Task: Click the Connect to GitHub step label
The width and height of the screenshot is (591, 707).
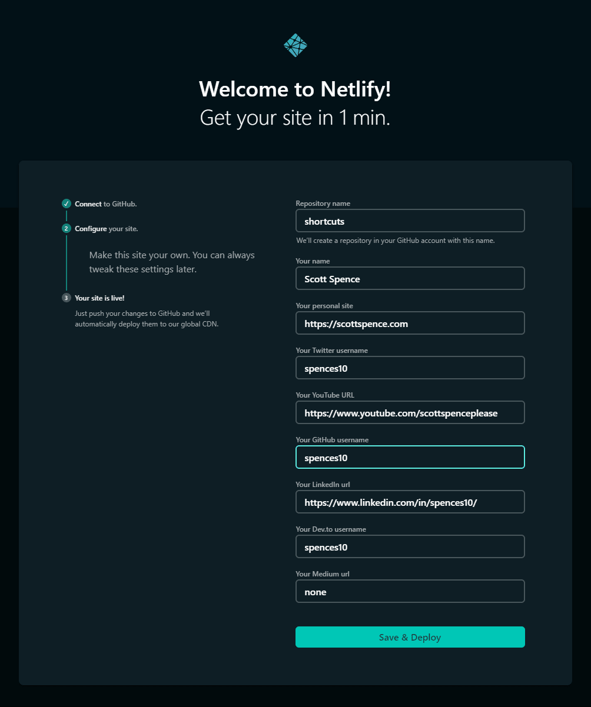Action: (105, 204)
